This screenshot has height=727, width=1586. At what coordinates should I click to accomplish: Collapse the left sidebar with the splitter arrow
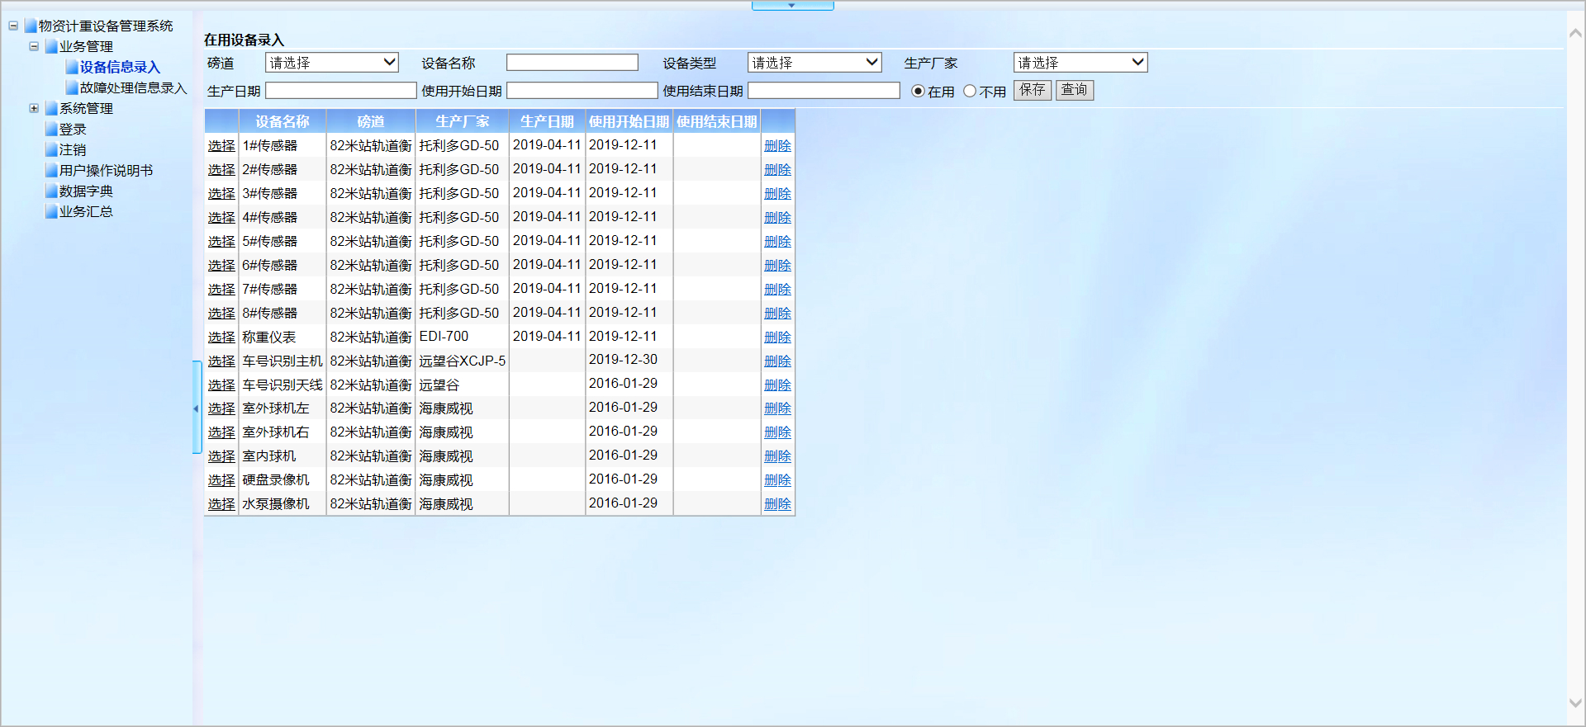197,408
